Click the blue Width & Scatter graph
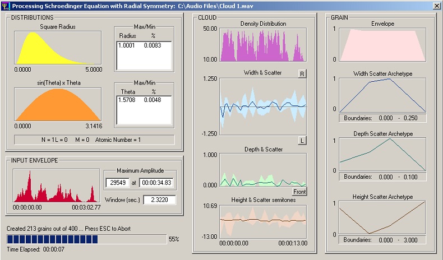The height and width of the screenshot is (260, 443). point(263,106)
